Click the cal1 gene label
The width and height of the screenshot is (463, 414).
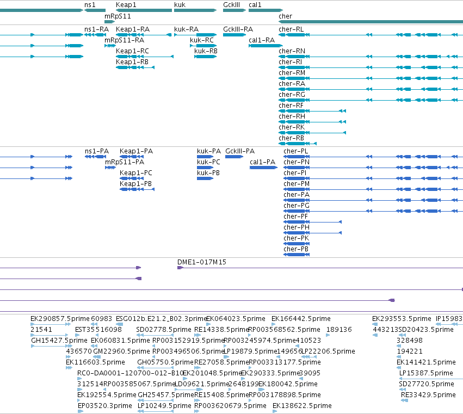click(255, 5)
